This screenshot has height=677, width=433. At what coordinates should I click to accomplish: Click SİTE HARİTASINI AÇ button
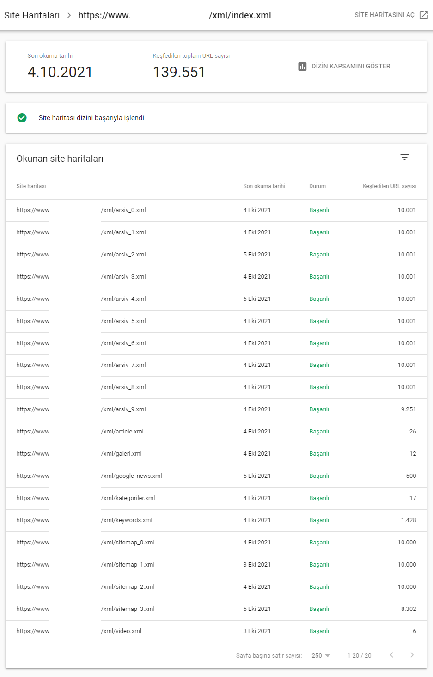(x=384, y=15)
